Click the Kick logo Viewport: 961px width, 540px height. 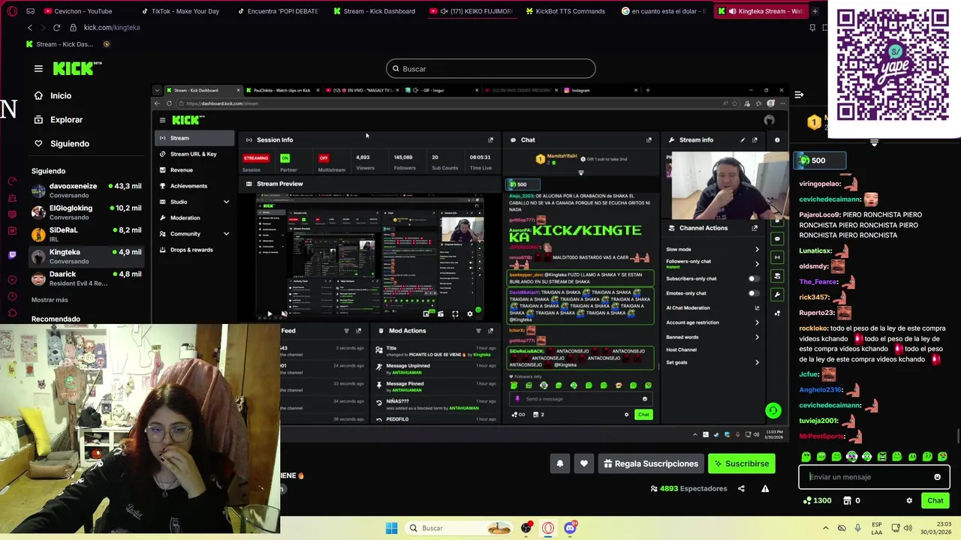point(77,68)
